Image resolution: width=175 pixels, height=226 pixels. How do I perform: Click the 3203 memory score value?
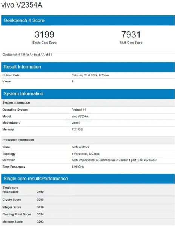pyautogui.click(x=40, y=222)
